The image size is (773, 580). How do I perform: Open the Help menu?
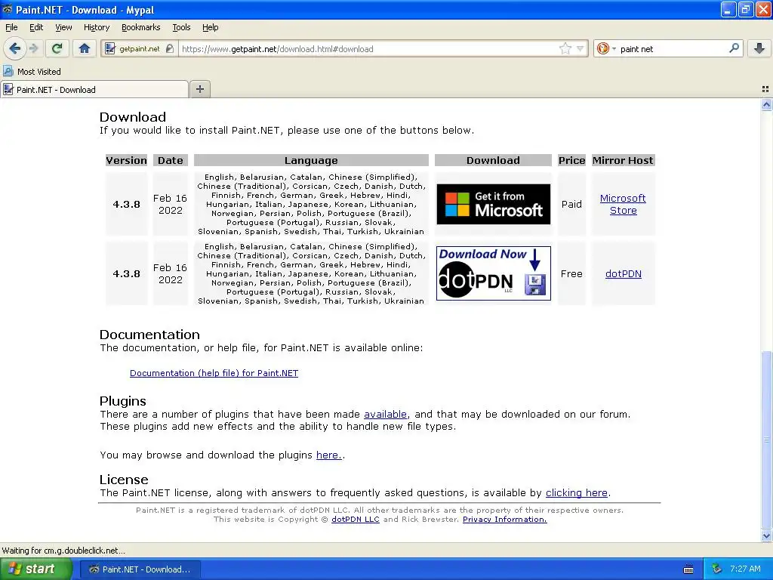pyautogui.click(x=211, y=27)
